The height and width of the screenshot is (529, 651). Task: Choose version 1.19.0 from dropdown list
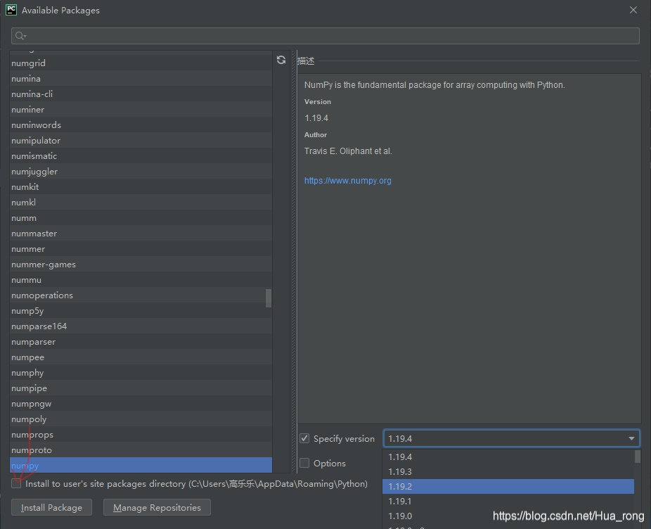point(508,516)
